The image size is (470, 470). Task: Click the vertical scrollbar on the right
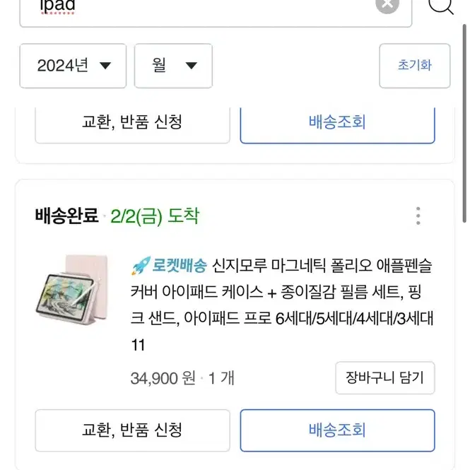[464, 124]
